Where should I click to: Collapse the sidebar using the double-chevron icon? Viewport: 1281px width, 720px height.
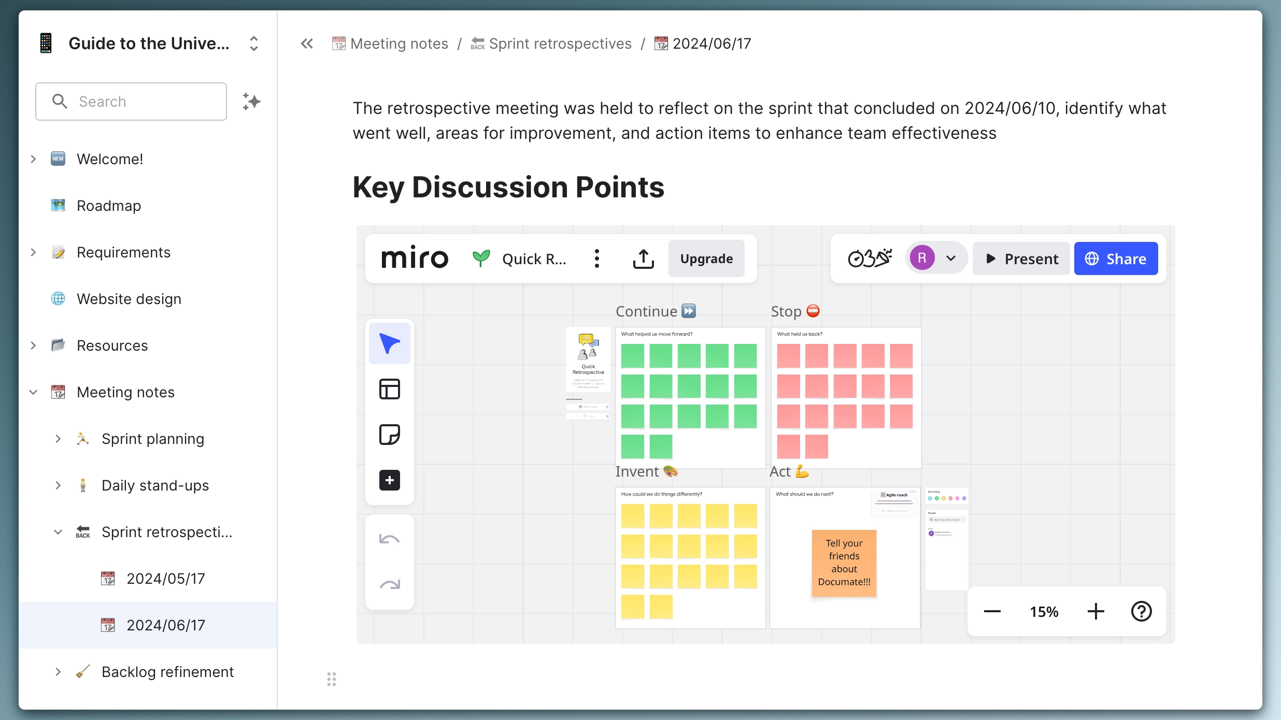pos(307,44)
